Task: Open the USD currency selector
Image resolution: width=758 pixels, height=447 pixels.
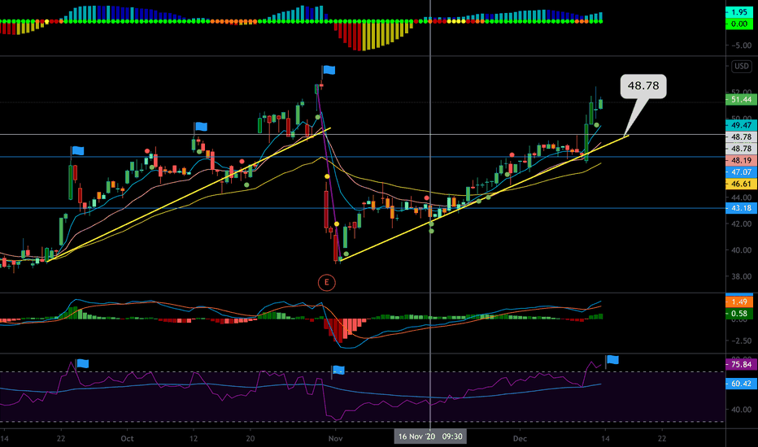Action: coord(741,66)
